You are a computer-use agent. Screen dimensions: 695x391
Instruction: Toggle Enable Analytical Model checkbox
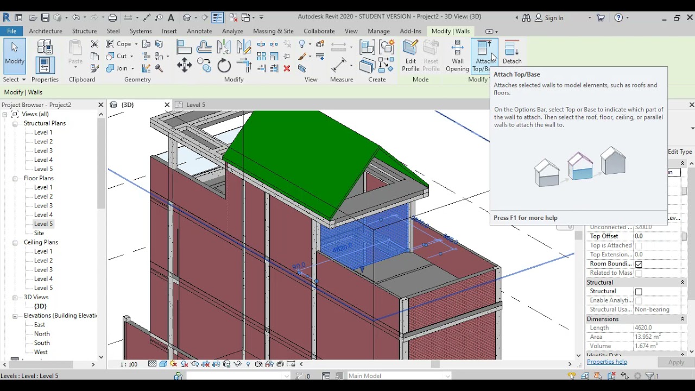click(x=639, y=301)
